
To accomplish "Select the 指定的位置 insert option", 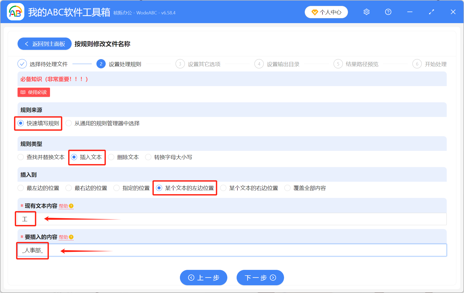I will pos(117,188).
